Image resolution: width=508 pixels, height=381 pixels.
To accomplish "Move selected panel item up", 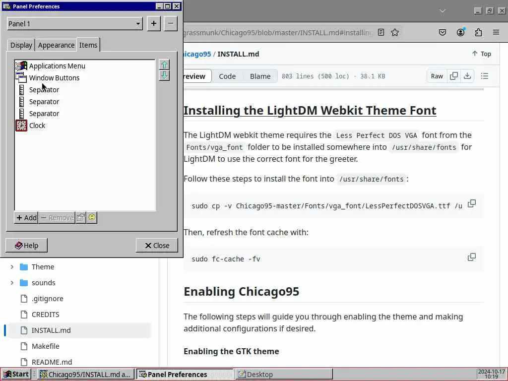I will coord(164,64).
